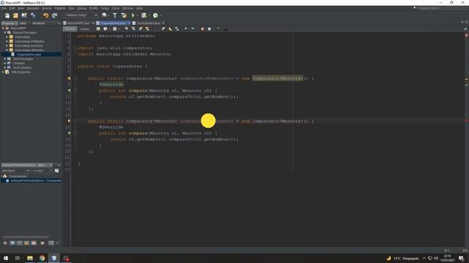Collapse code fold at line 15 comparator
This screenshot has width=469, height=263.
pyautogui.click(x=75, y=121)
